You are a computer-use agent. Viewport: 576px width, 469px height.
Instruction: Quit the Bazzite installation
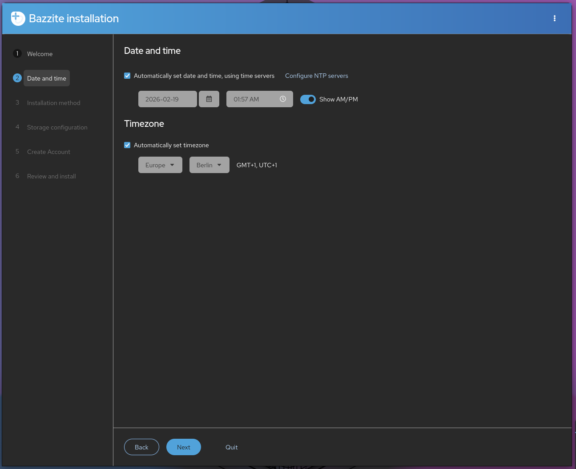[232, 447]
